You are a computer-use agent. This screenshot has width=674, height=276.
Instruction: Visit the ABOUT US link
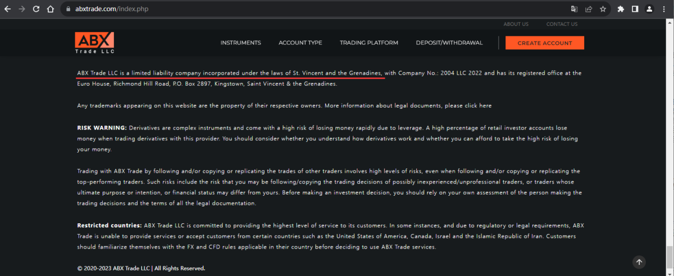516,24
